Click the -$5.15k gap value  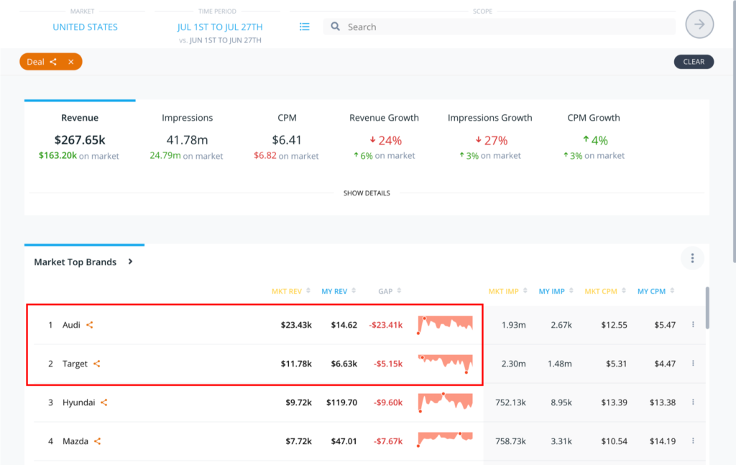[x=387, y=364]
